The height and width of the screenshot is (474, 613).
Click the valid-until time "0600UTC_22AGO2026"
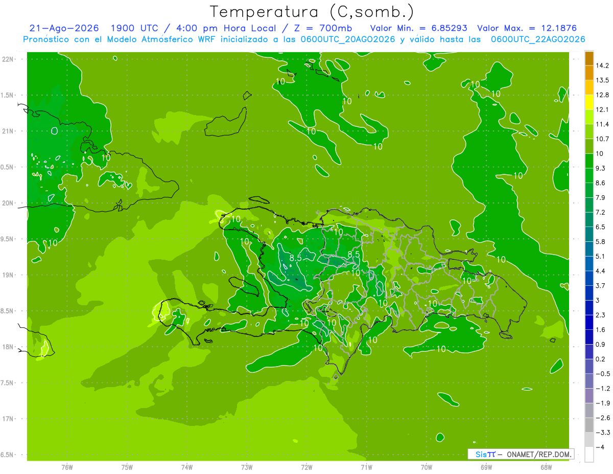pos(538,39)
